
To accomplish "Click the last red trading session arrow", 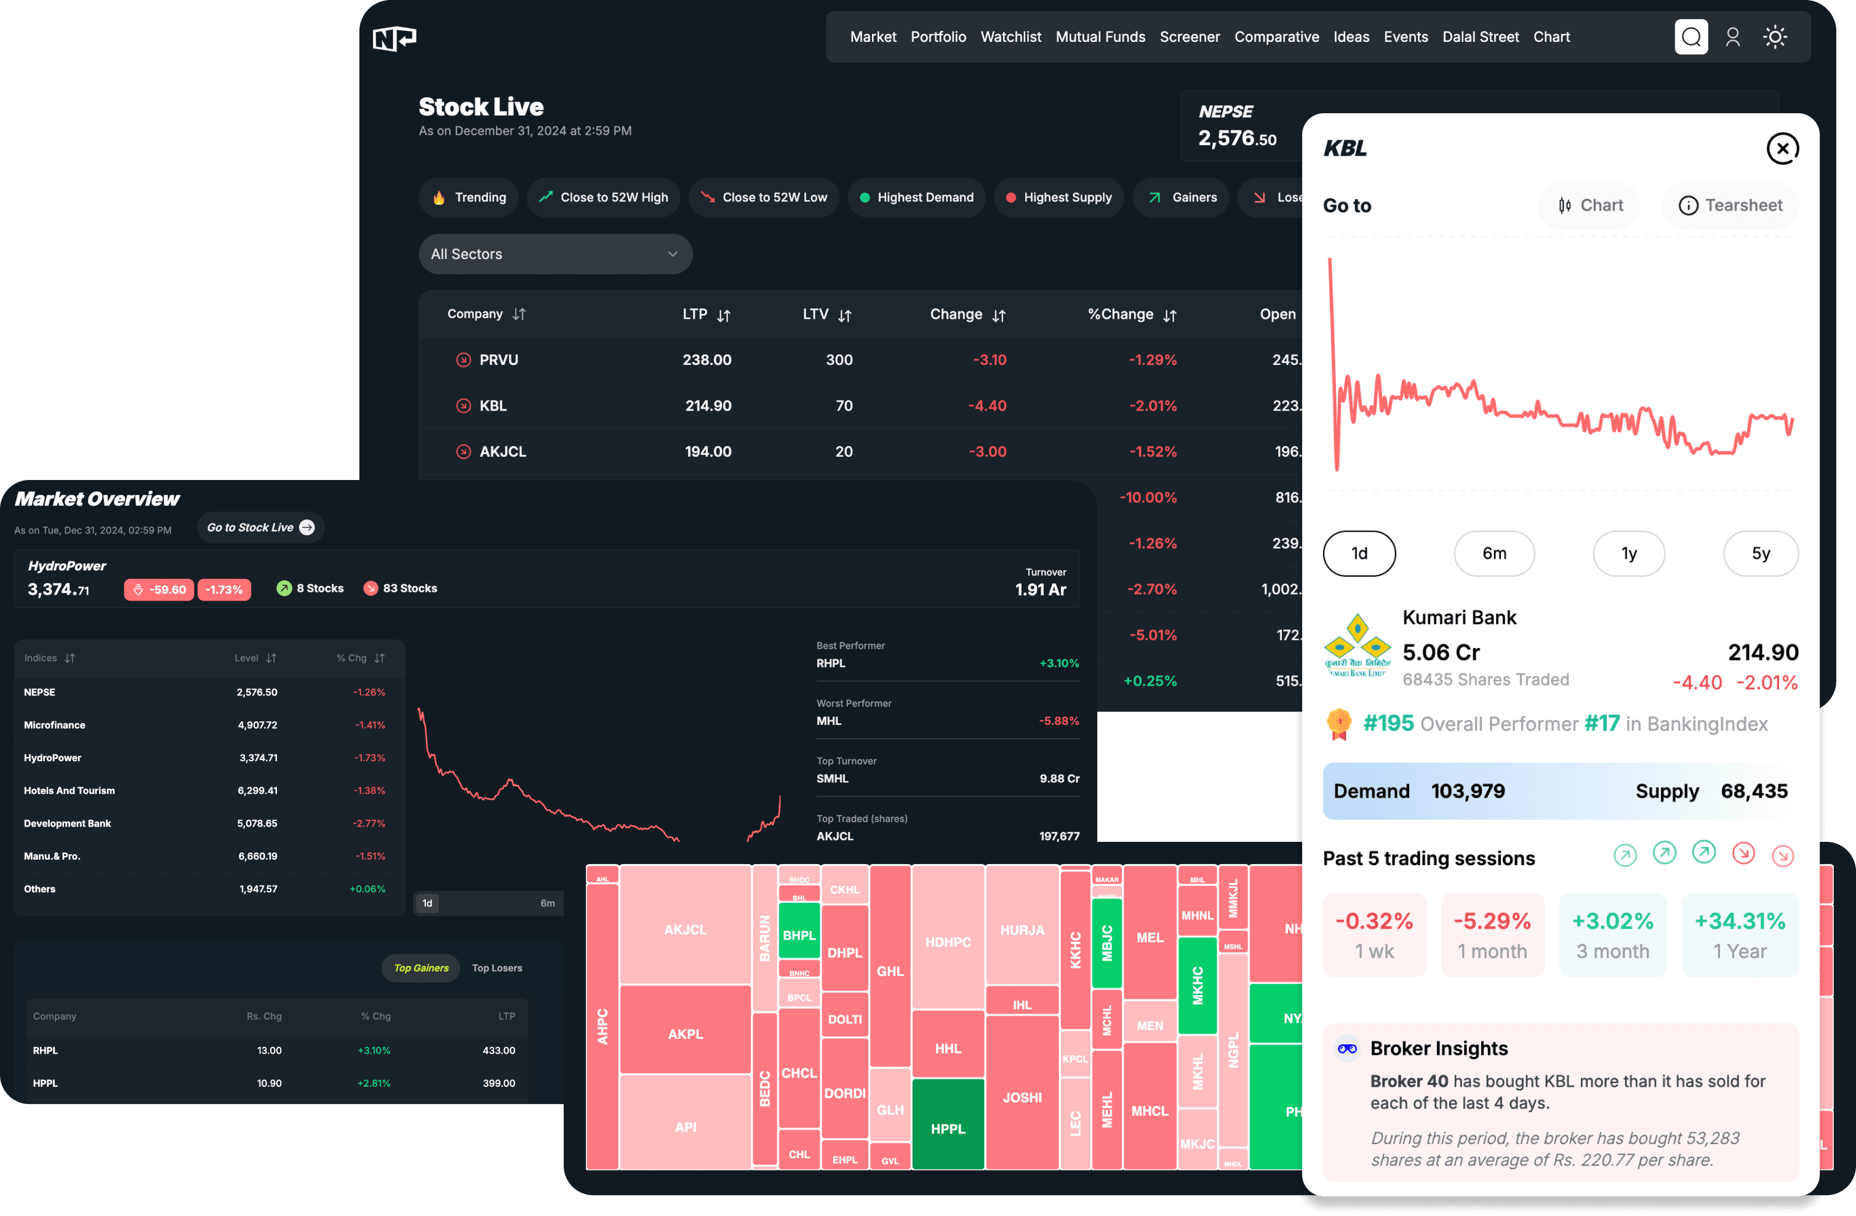I will [x=1782, y=855].
